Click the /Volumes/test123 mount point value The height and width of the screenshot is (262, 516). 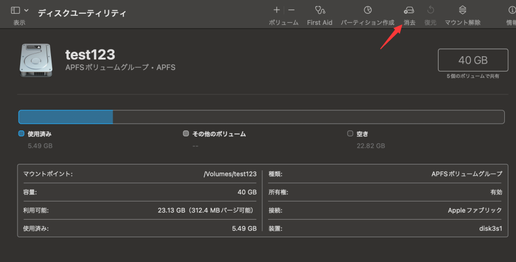(x=230, y=174)
